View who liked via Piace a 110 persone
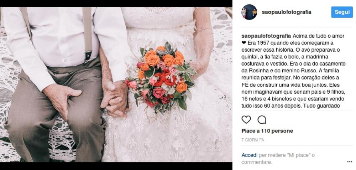 (x=267, y=131)
